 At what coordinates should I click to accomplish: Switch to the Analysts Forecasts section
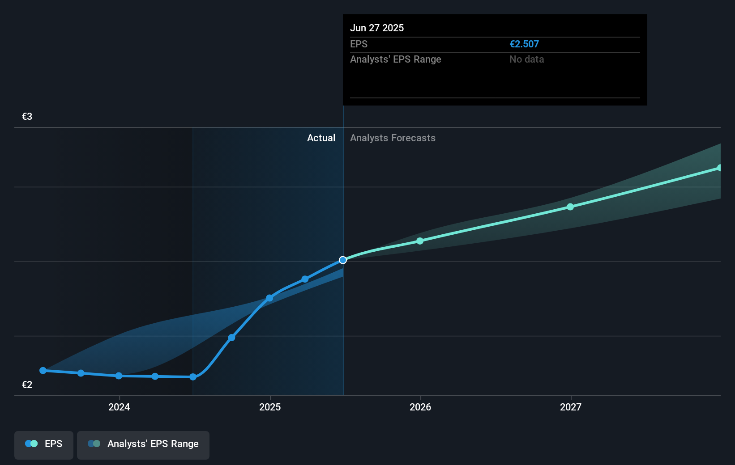[393, 138]
